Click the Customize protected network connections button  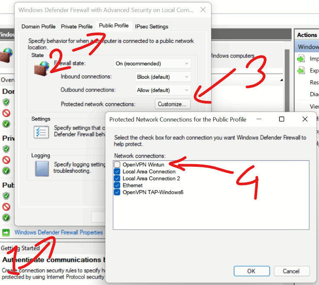point(173,104)
